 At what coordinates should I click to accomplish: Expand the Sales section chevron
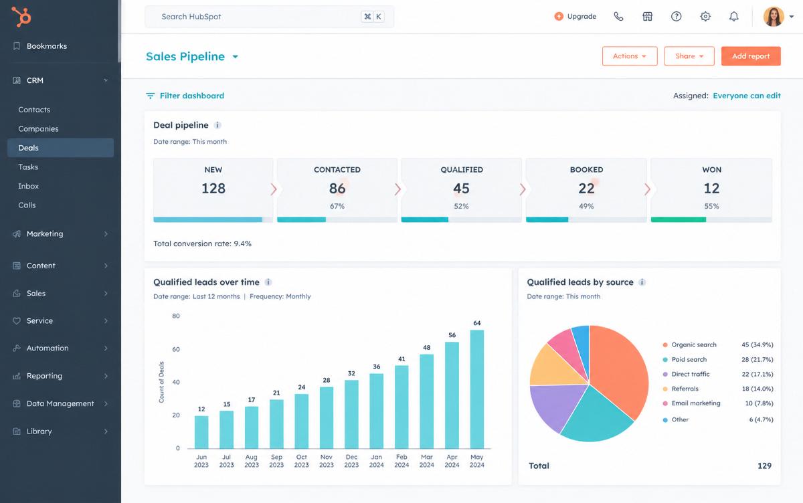click(106, 294)
